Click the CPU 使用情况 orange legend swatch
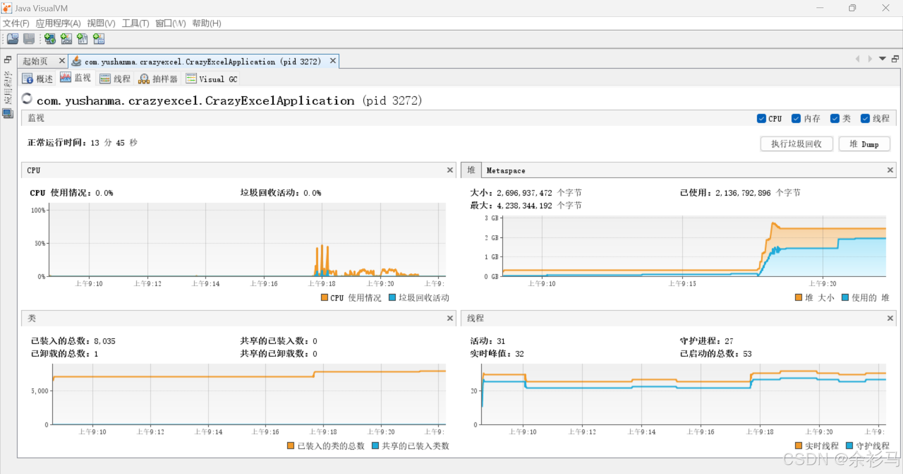 click(324, 297)
